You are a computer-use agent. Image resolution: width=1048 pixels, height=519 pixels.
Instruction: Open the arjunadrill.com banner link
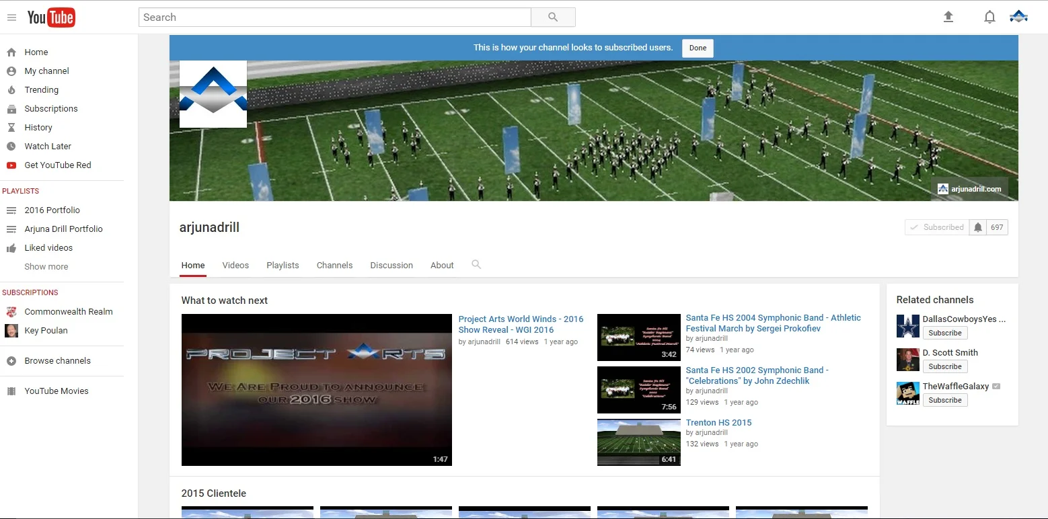pos(969,189)
